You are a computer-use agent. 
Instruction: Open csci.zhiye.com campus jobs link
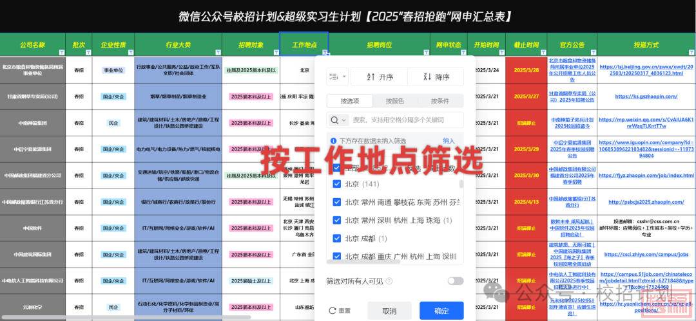click(646, 255)
